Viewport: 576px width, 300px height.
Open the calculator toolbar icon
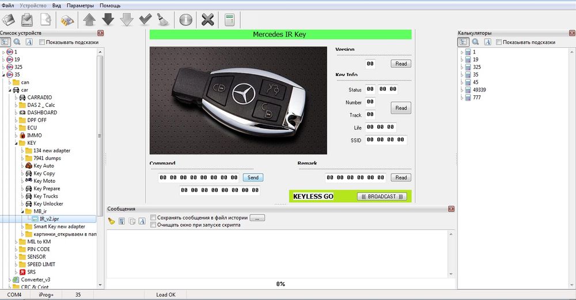pos(229,20)
